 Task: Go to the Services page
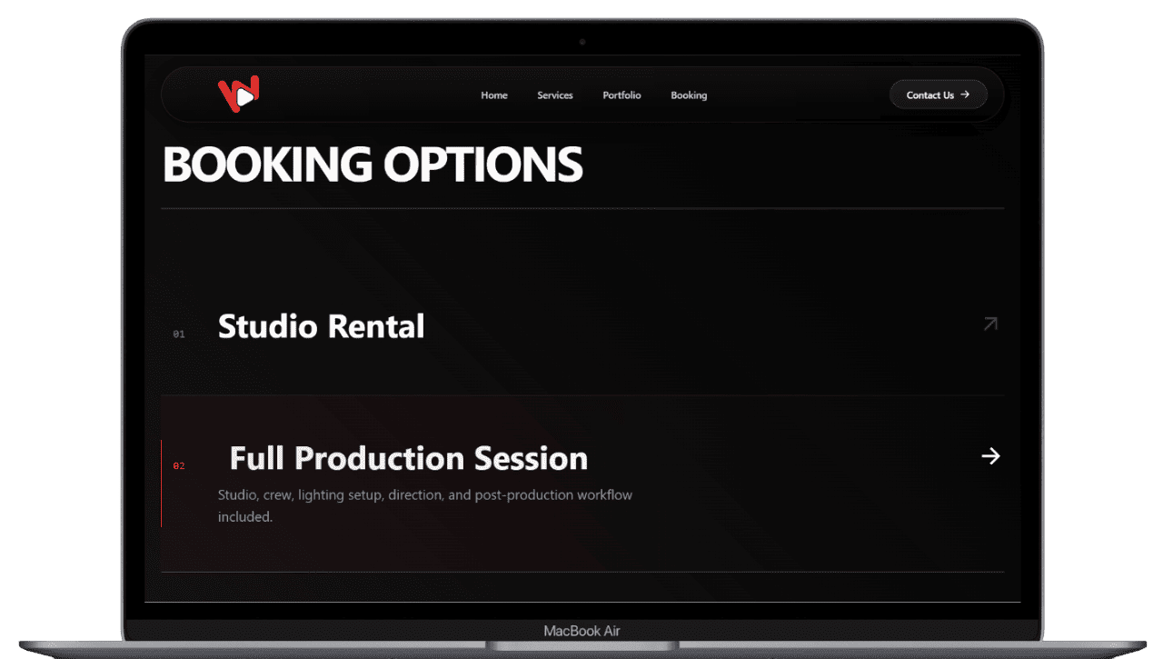pyautogui.click(x=554, y=95)
